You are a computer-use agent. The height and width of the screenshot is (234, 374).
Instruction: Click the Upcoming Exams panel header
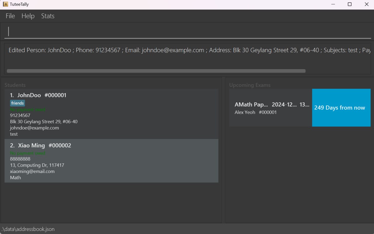pyautogui.click(x=250, y=85)
